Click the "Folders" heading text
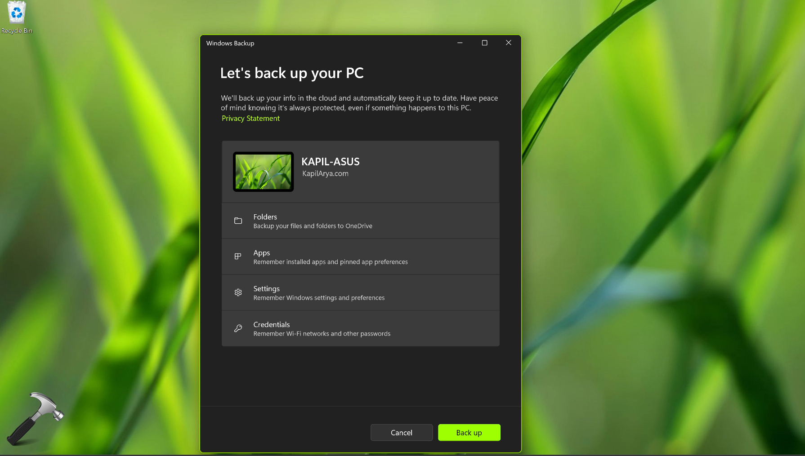The height and width of the screenshot is (456, 805). click(265, 217)
